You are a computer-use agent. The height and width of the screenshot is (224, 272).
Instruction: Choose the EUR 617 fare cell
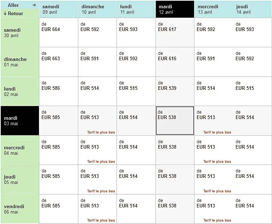(x=175, y=32)
